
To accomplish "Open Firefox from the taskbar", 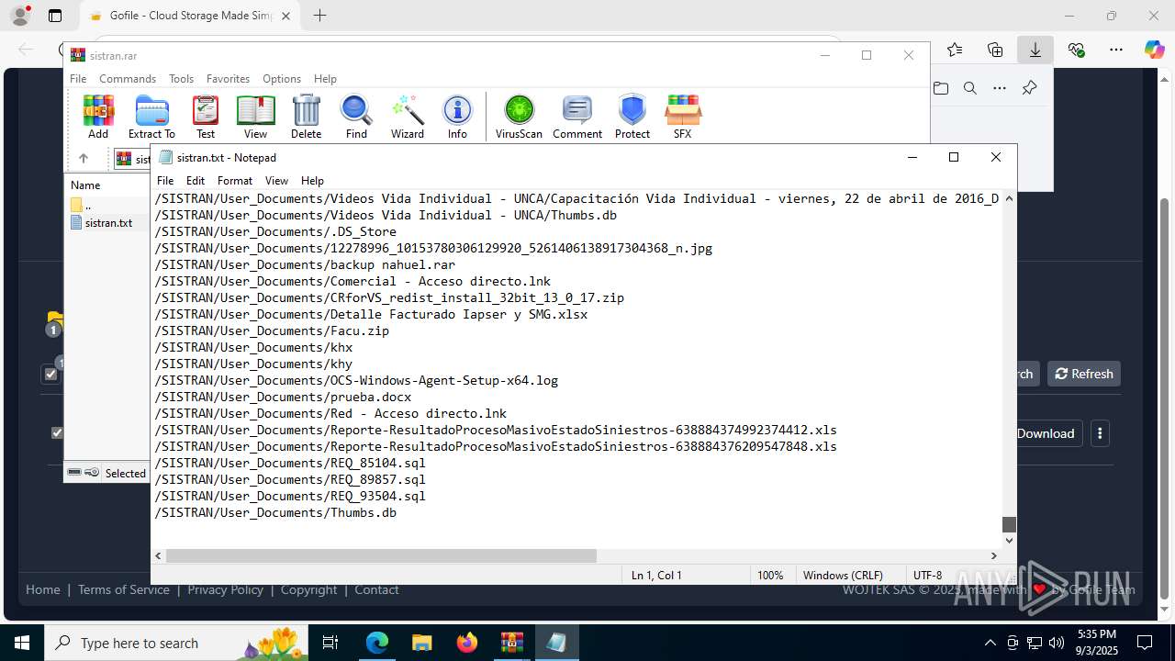I will pyautogui.click(x=467, y=643).
